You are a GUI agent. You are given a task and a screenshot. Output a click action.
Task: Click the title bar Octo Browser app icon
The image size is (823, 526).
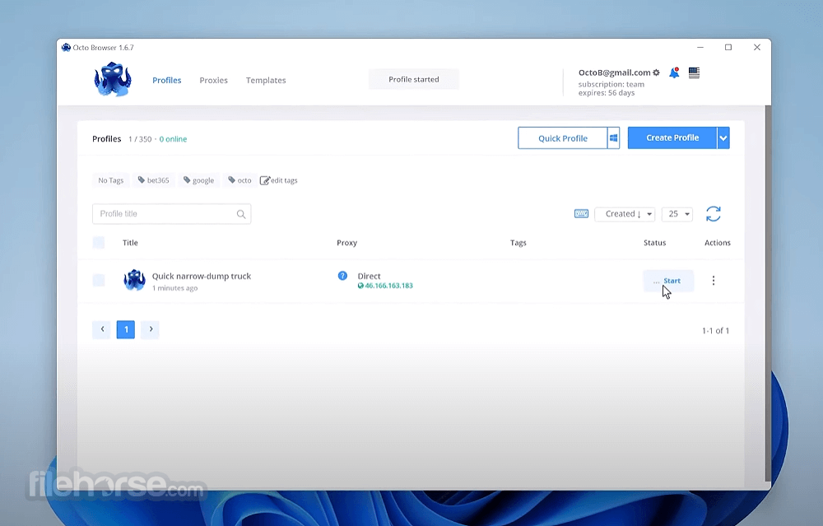66,47
